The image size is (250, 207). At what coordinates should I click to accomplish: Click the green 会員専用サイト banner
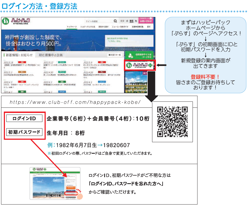coord(139,55)
